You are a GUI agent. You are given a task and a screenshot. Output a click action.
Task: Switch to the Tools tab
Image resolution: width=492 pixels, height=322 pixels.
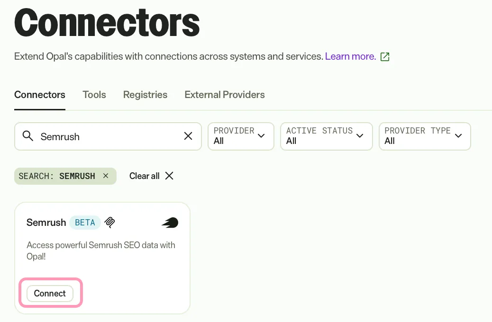coord(94,95)
